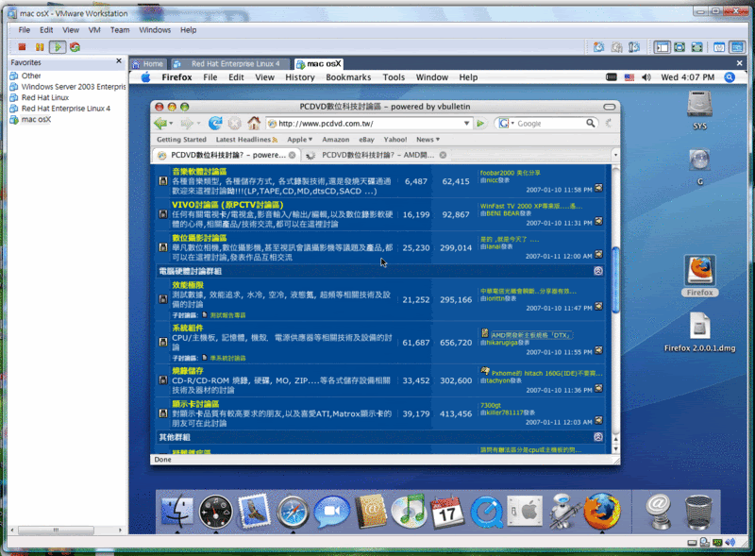
Task: Open the 效能極限 forum link
Action: point(188,285)
